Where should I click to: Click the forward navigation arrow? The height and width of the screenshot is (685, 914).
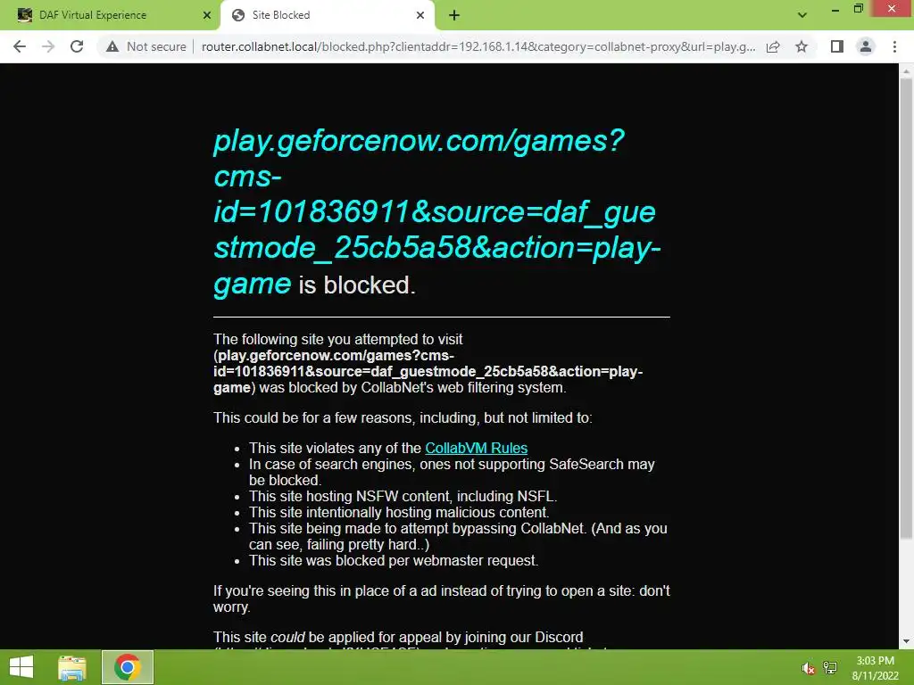(x=48, y=46)
